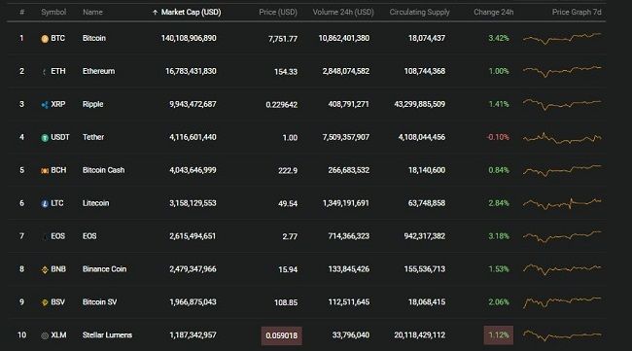The height and width of the screenshot is (351, 632).
Task: Click Bitcoin market cap 140,108,906,890
Action: point(189,38)
